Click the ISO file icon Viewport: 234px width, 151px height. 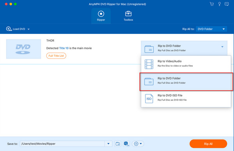149,98
